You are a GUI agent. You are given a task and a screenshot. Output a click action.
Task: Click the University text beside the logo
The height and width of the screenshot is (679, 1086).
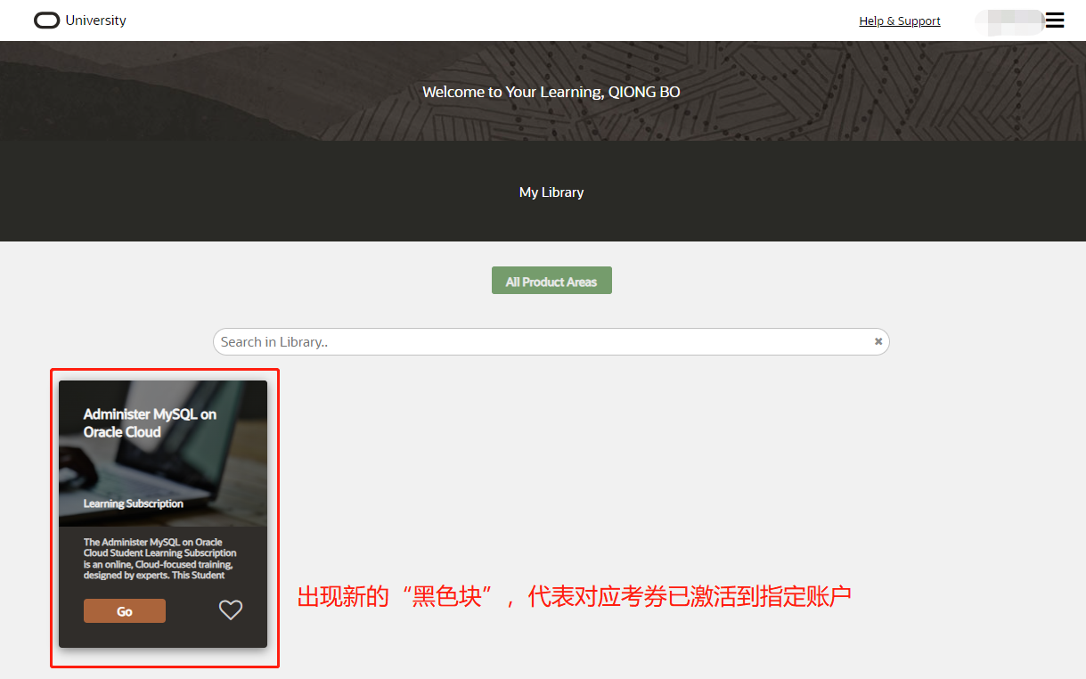97,20
